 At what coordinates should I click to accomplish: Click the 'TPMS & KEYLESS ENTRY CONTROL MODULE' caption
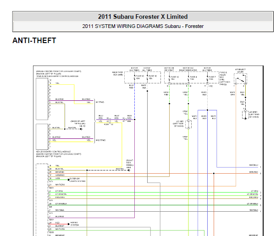click(x=57, y=76)
